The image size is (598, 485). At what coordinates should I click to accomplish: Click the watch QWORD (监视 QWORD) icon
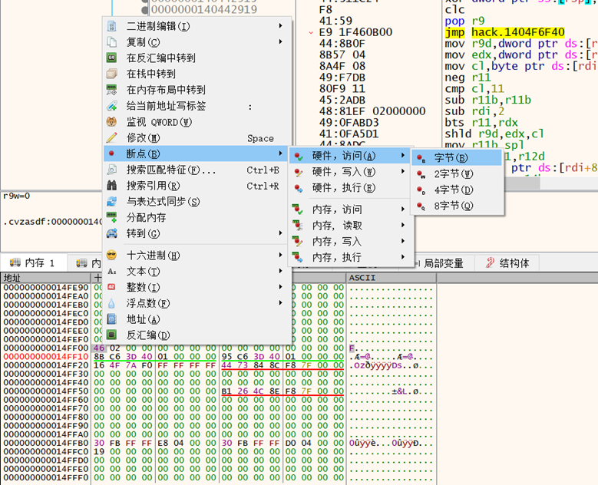coord(112,122)
